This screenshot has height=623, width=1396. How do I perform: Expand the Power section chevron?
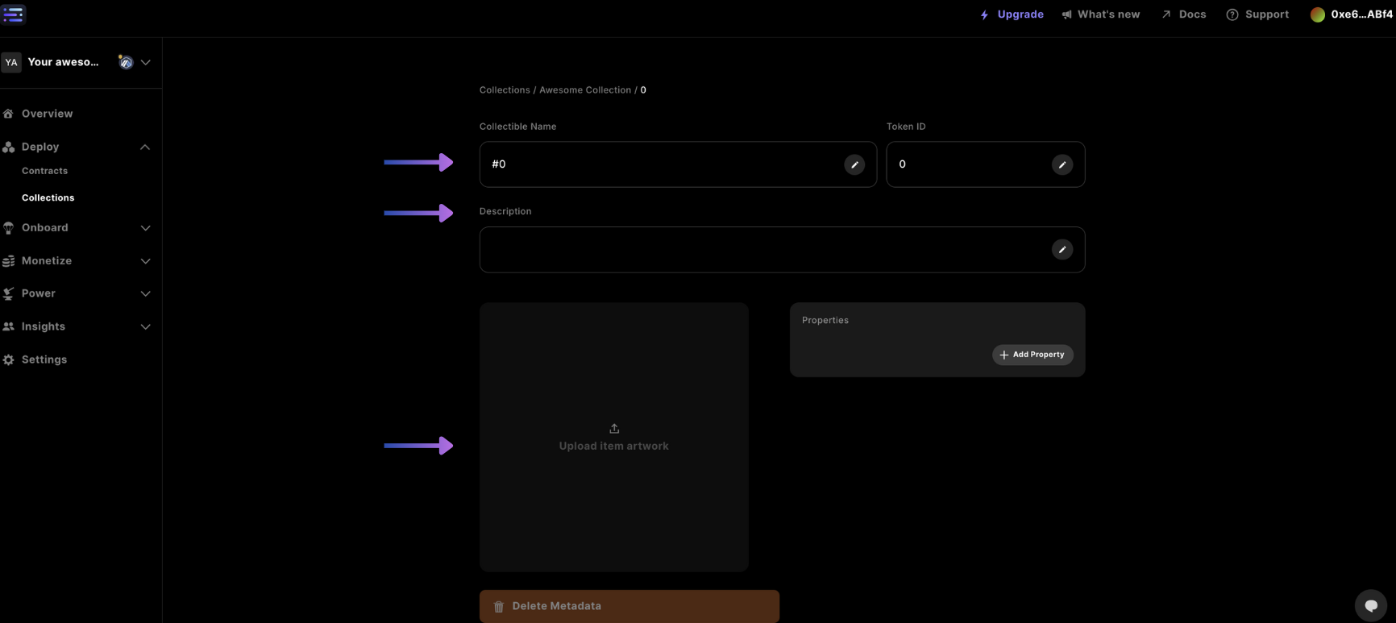pos(145,293)
